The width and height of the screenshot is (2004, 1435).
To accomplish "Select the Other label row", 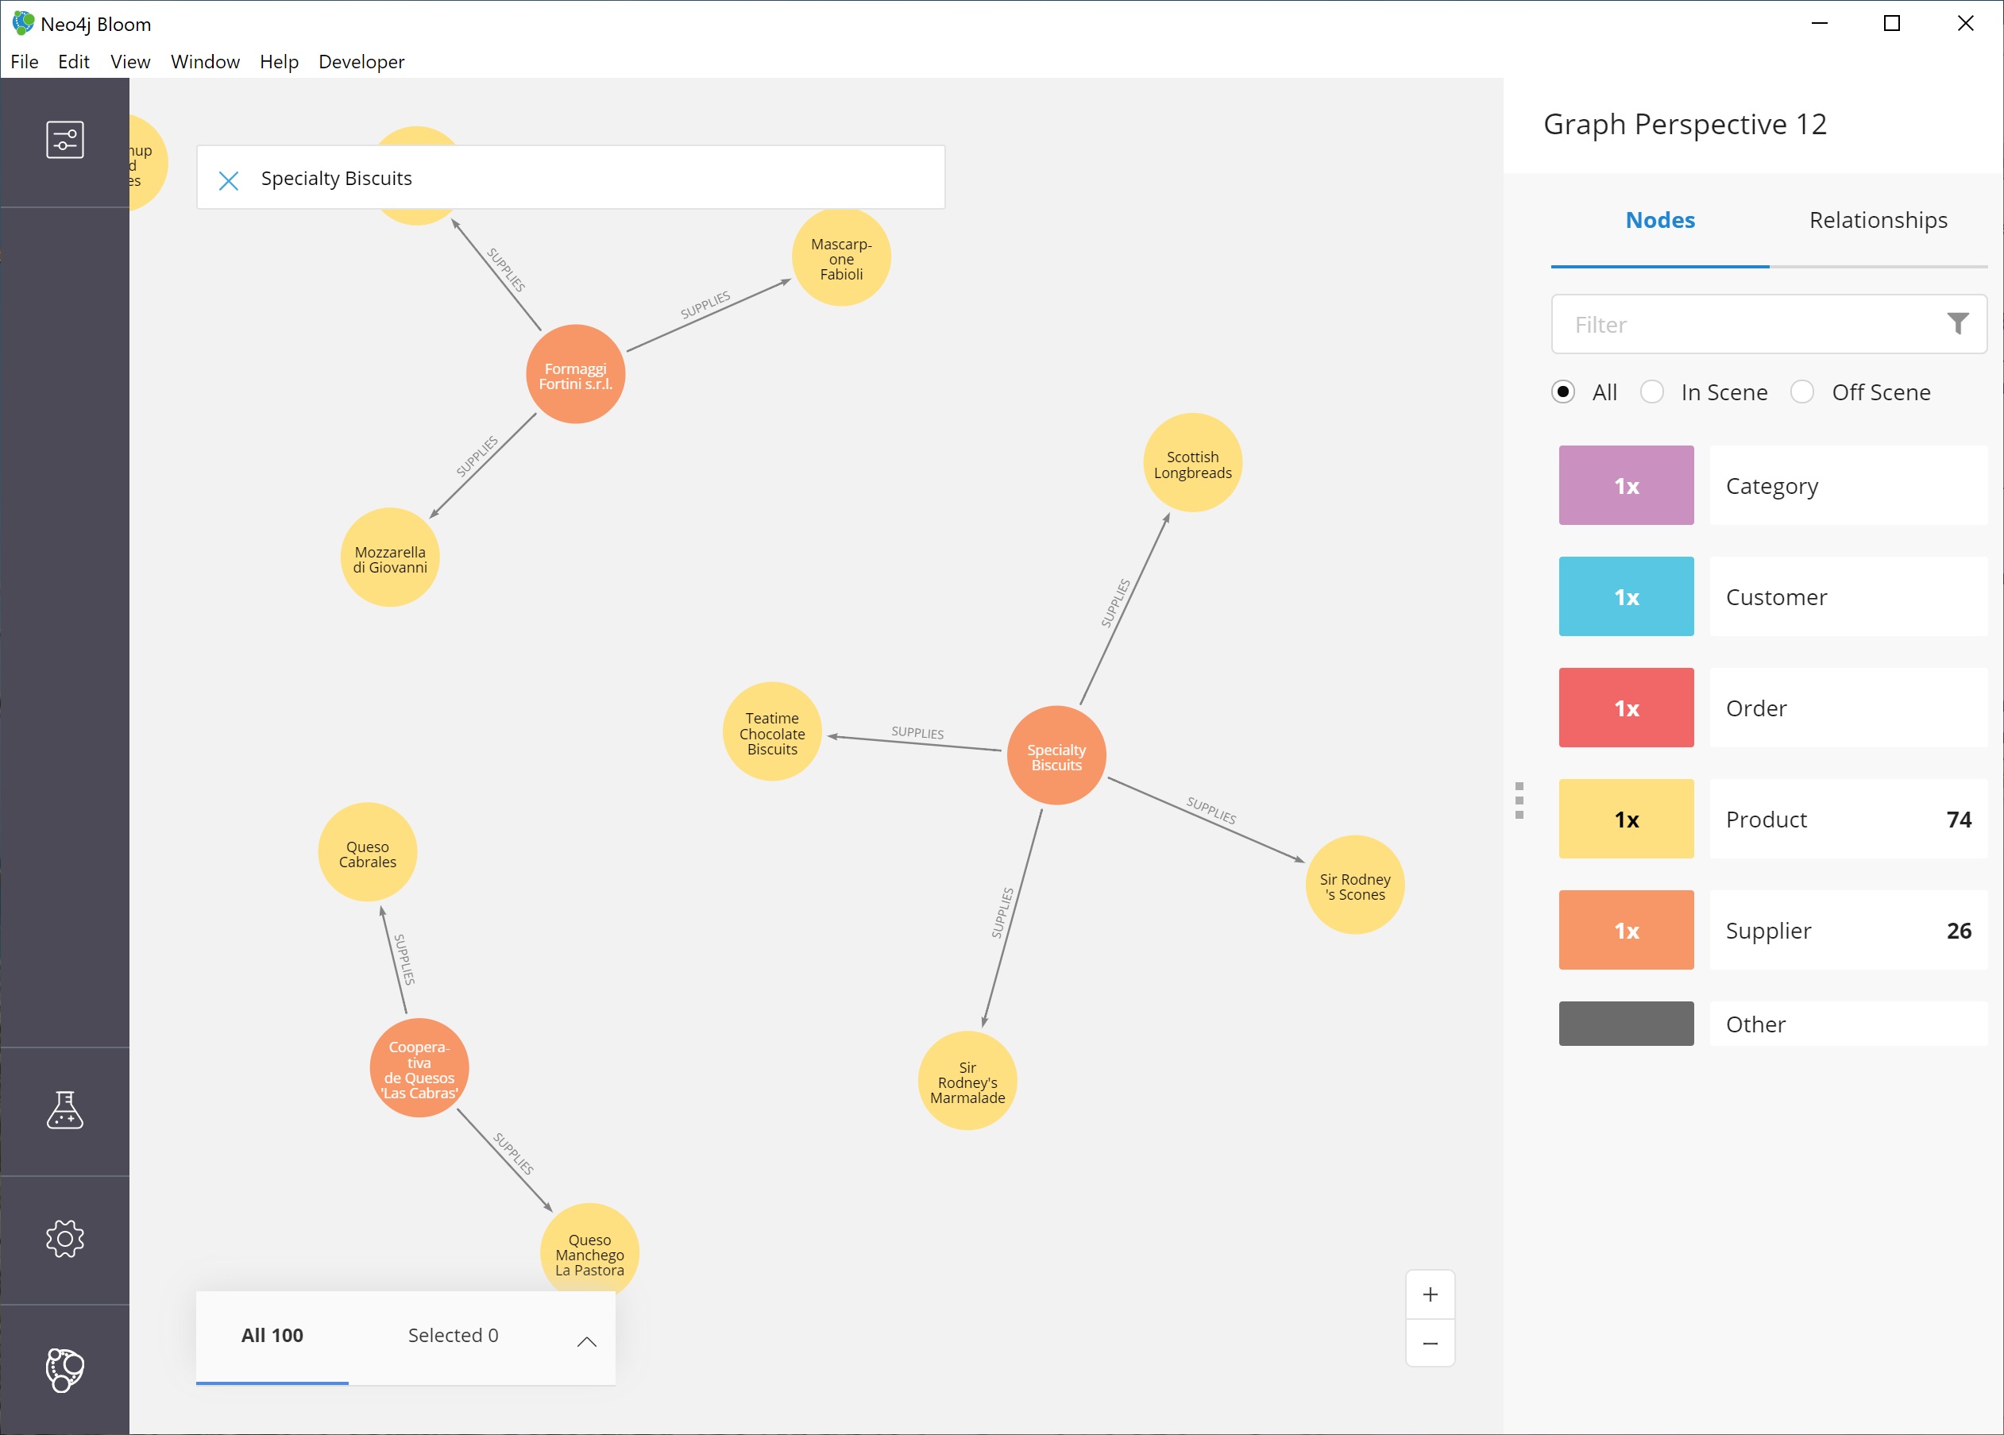I will pyautogui.click(x=1848, y=1023).
